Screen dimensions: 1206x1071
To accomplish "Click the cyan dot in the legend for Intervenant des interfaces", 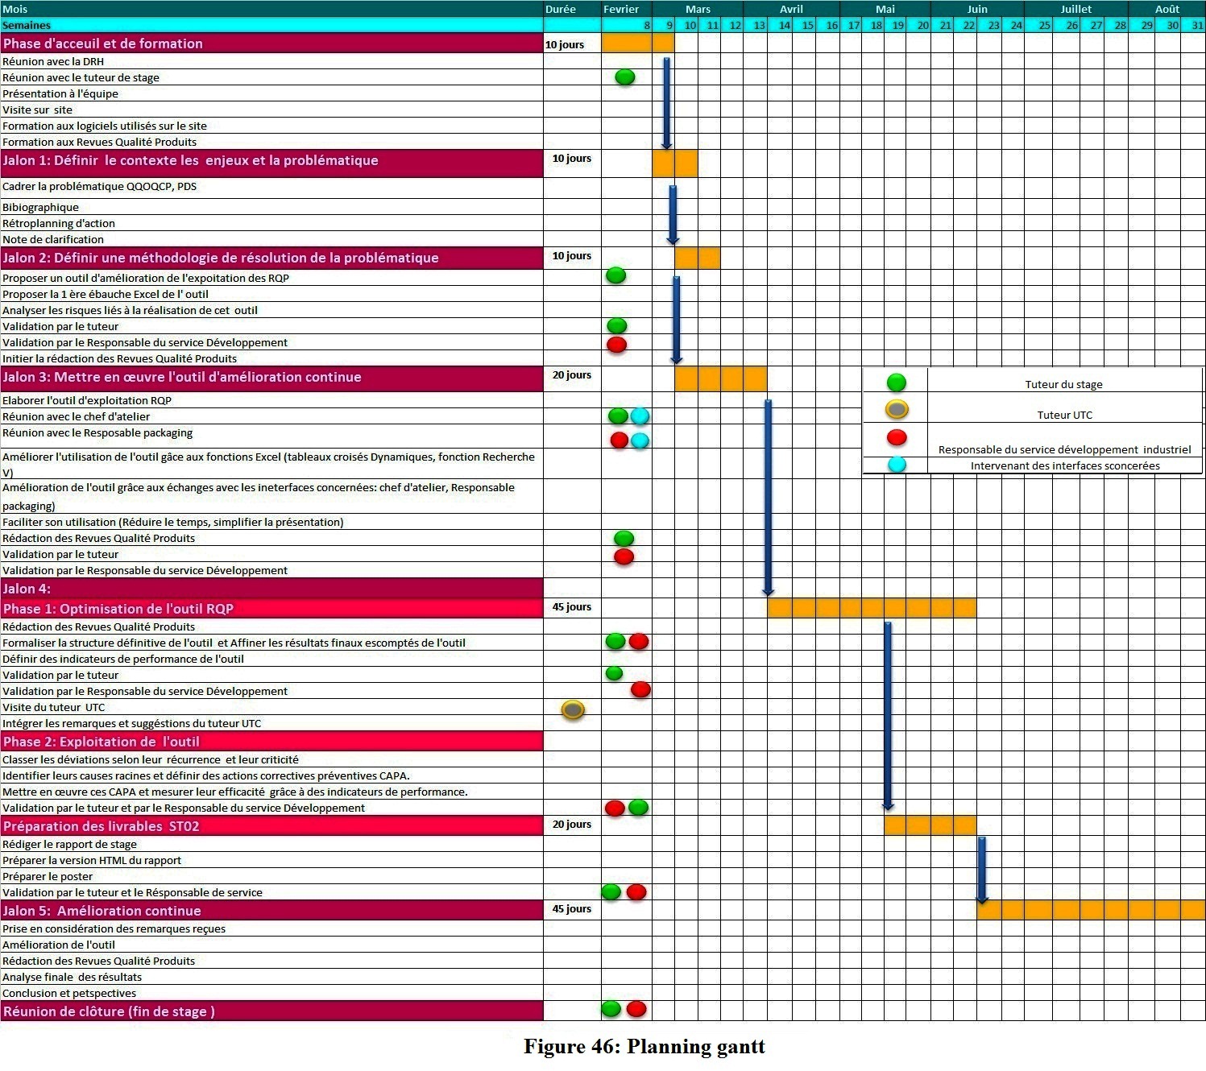I will tap(896, 465).
